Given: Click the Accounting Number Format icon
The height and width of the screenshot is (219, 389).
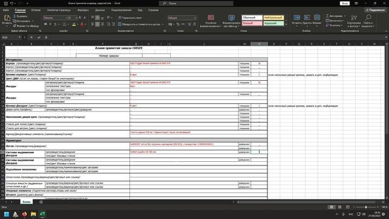Looking at the screenshot, I should pyautogui.click(x=170, y=24).
